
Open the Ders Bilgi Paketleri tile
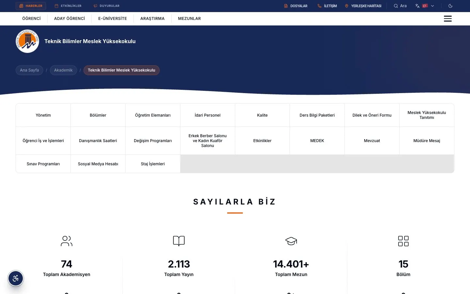[x=317, y=115]
